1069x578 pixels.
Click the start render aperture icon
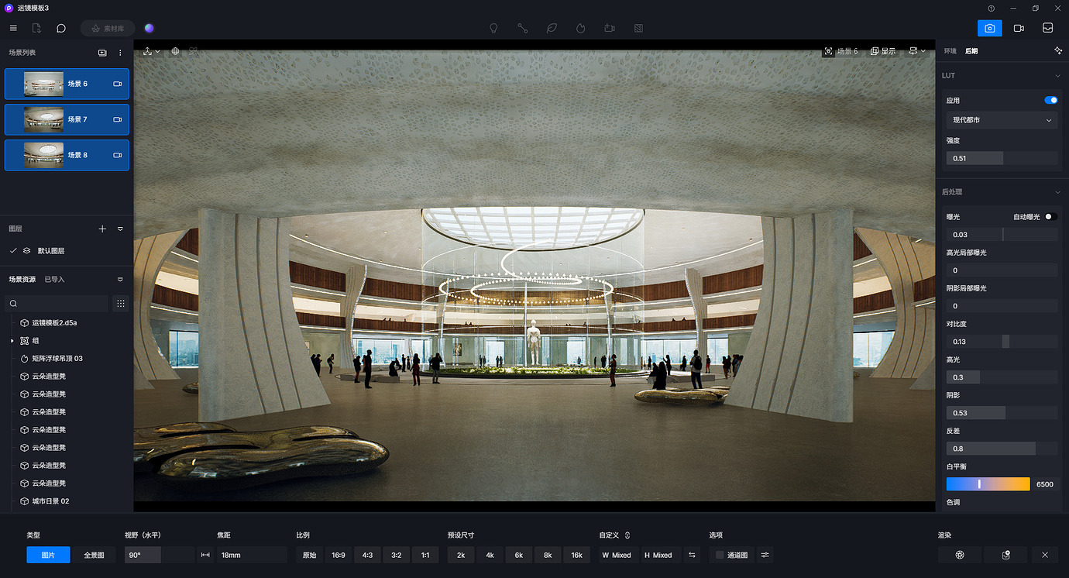[x=960, y=555]
